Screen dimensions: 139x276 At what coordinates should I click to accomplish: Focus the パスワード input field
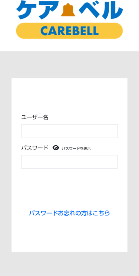[69, 162]
